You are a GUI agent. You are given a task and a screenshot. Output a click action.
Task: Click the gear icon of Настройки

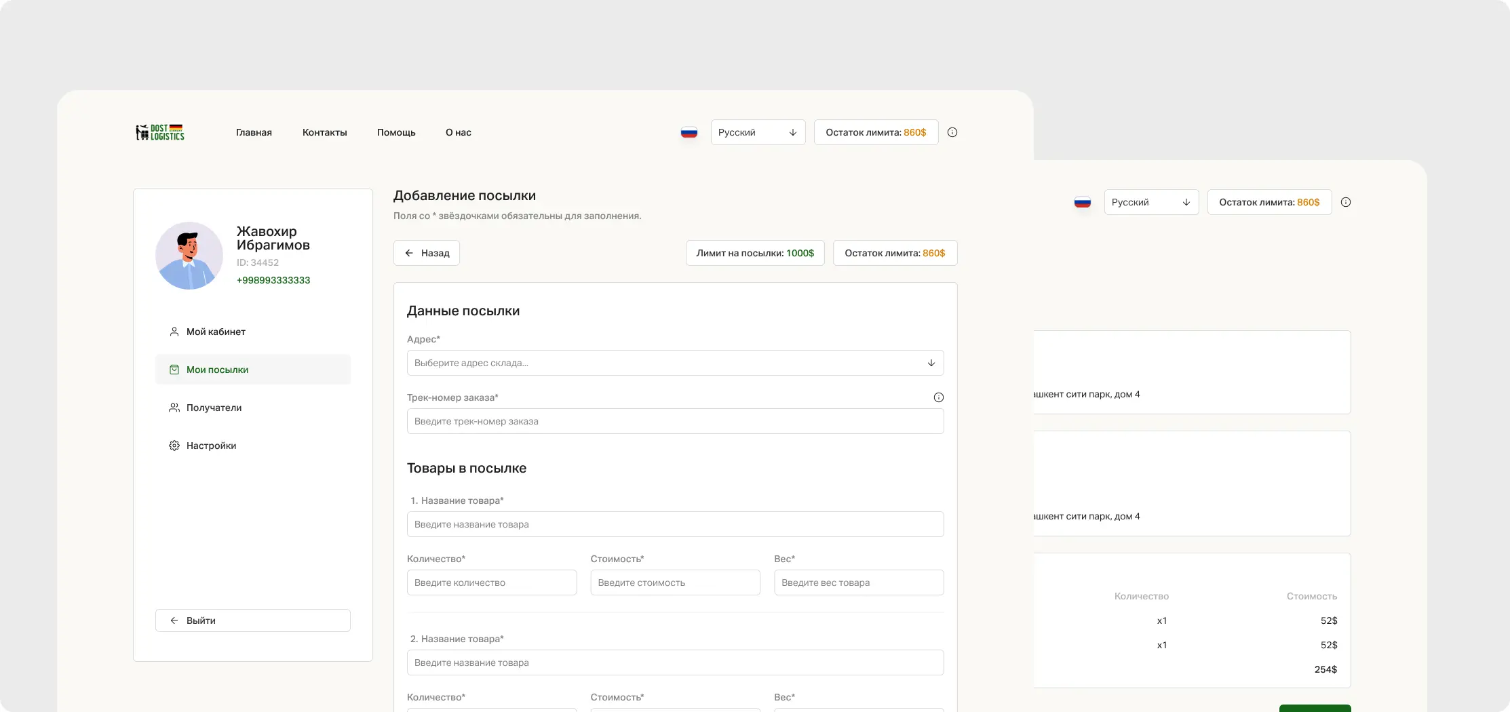pos(174,446)
